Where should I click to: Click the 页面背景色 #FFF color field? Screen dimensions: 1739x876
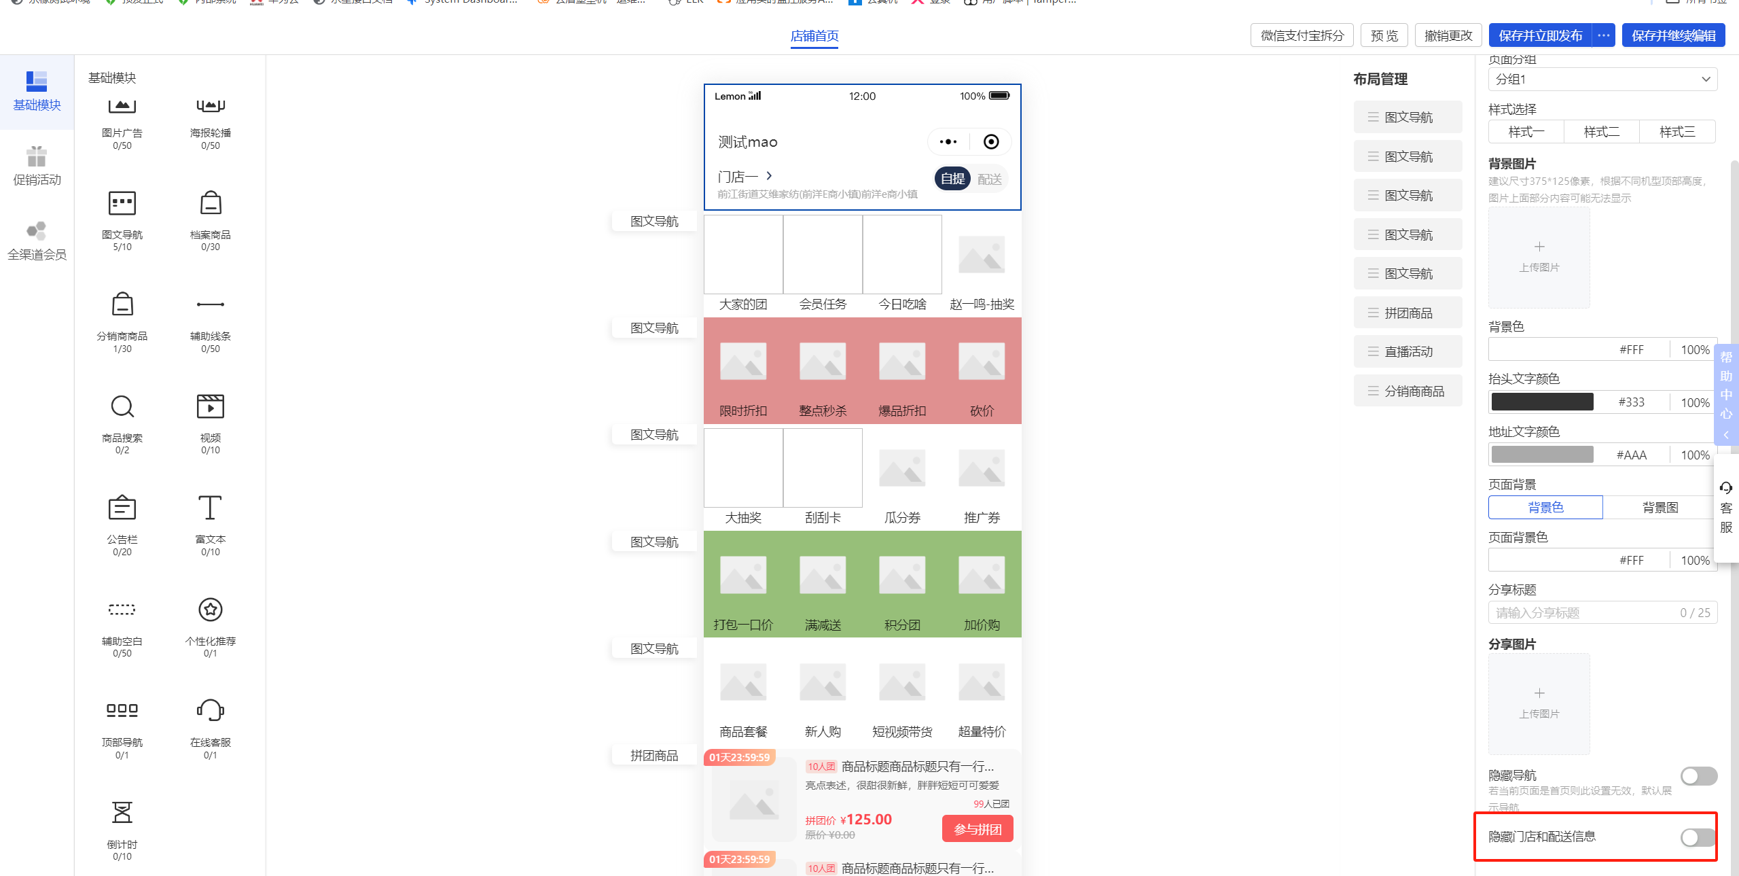1603,560
